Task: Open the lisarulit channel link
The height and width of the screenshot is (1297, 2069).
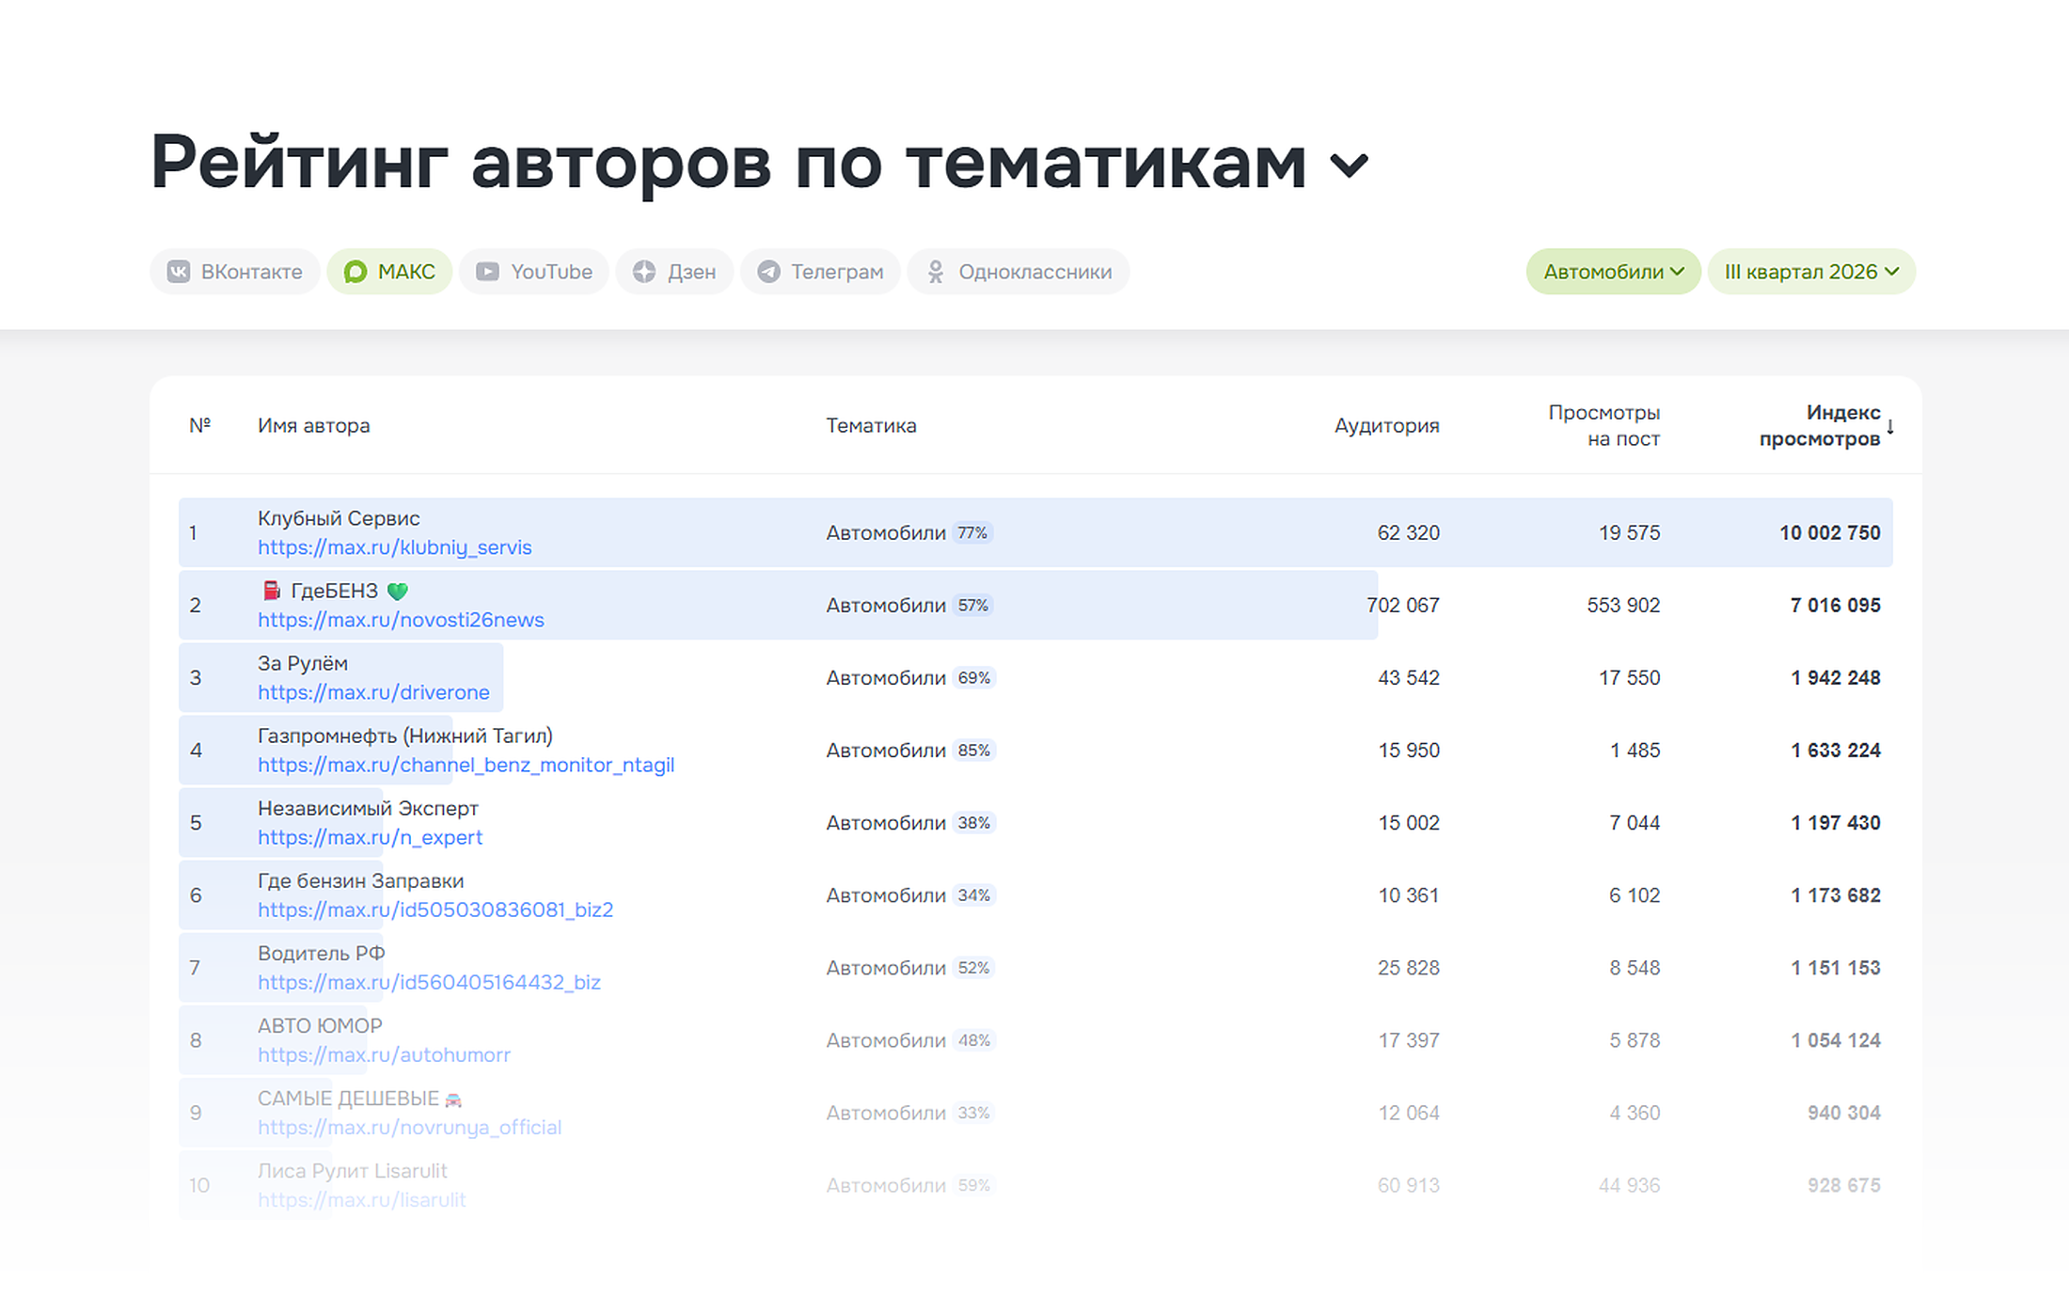Action: pos(361,1199)
